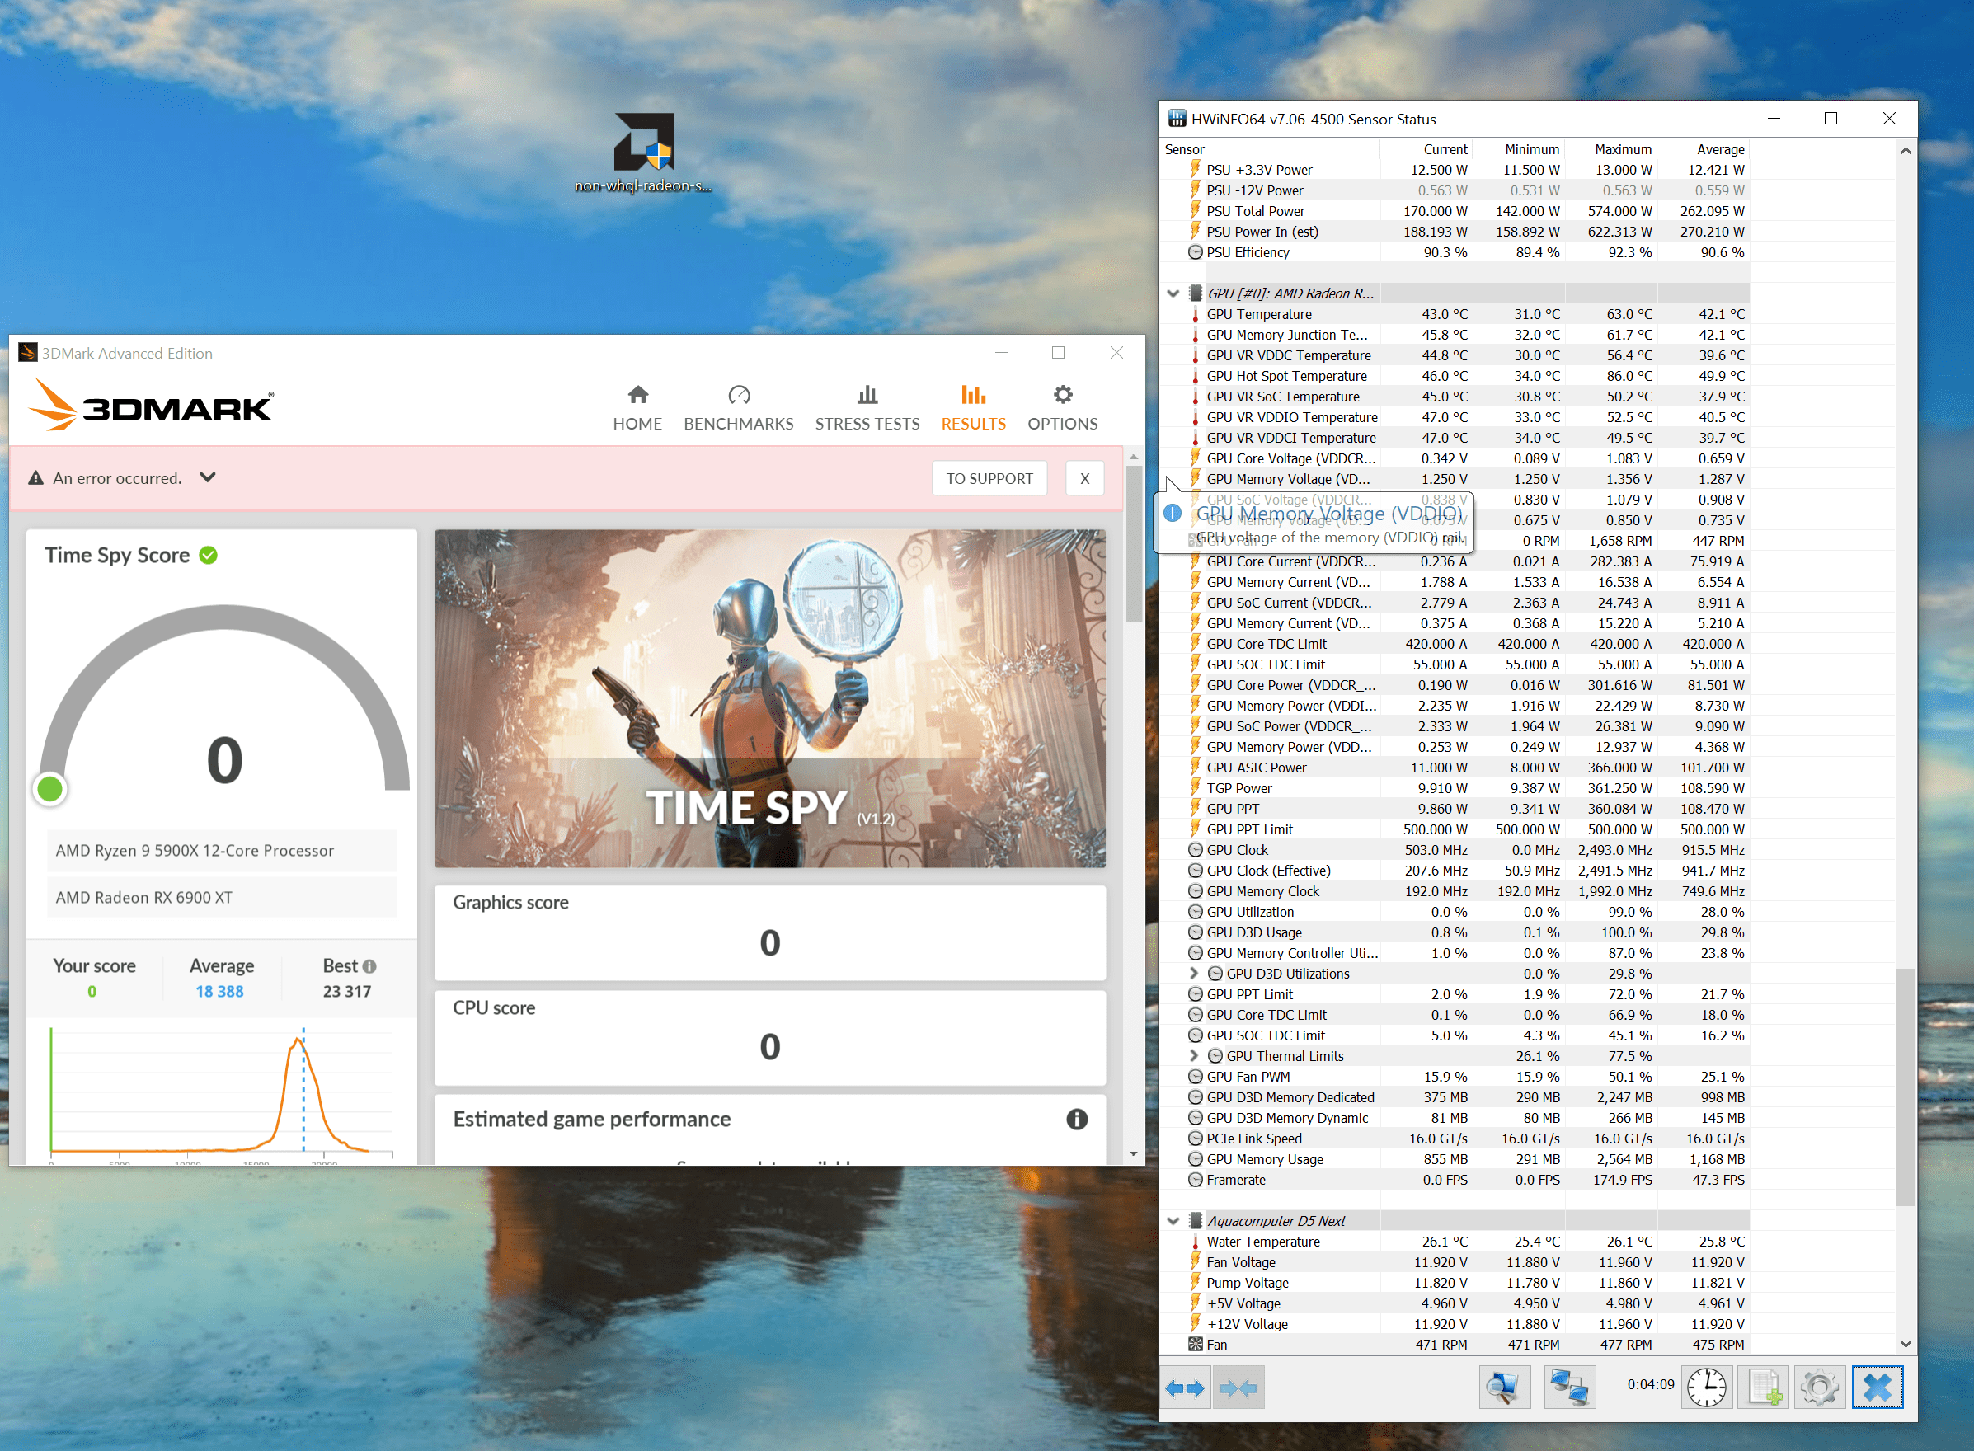Click 3DMark results scrollbar down arrow
The height and width of the screenshot is (1451, 1974).
click(x=1133, y=1154)
